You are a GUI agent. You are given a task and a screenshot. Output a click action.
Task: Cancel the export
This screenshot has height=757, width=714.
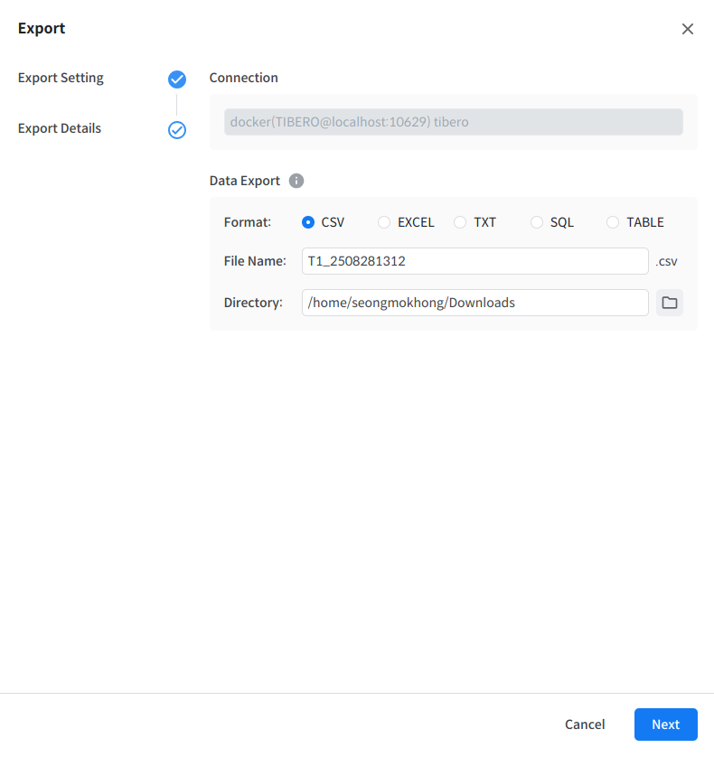585,724
